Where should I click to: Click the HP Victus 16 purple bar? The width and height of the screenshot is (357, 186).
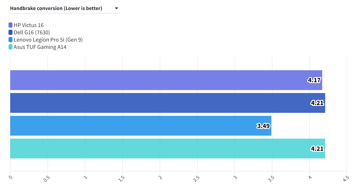tap(152, 80)
